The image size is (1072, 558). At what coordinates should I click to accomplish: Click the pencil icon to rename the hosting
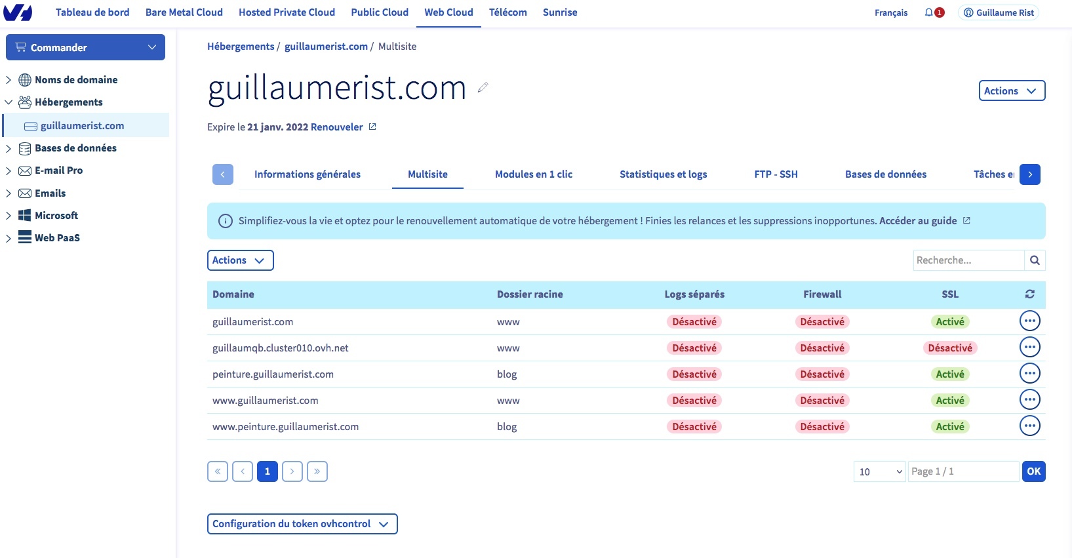[483, 87]
